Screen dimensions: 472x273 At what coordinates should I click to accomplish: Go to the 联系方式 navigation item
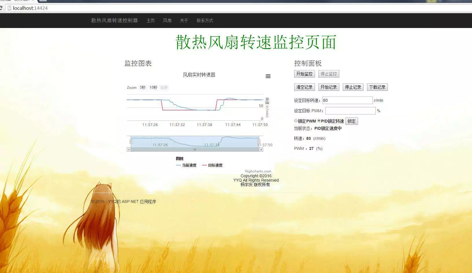coord(205,20)
